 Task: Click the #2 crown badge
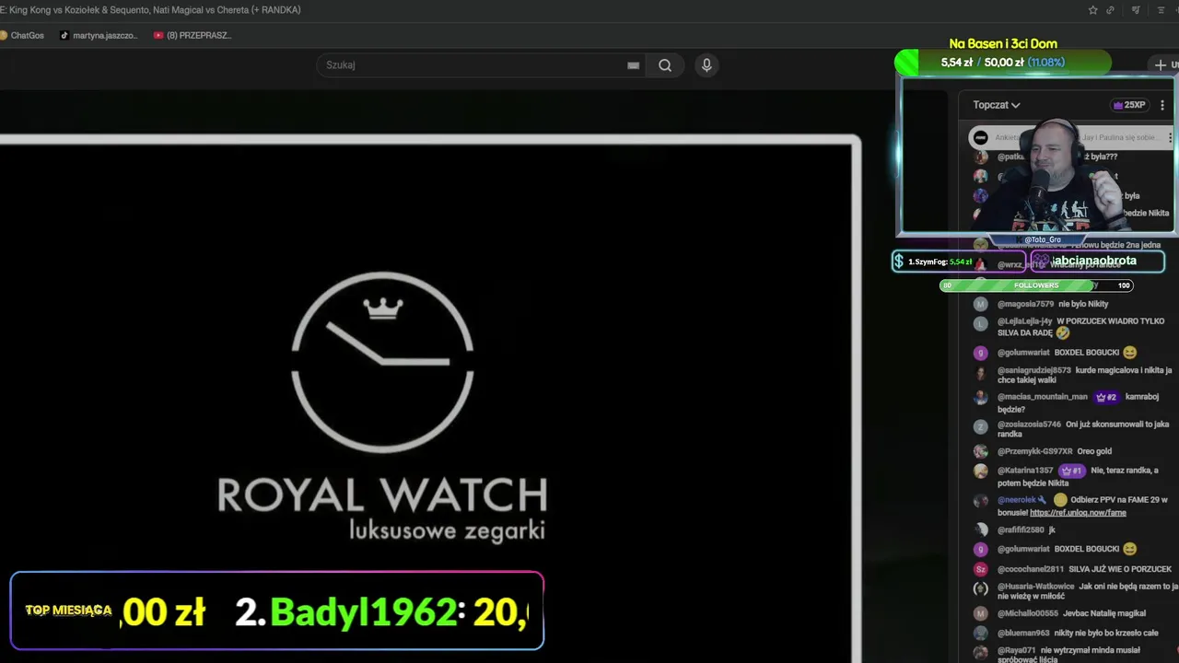pyautogui.click(x=1106, y=398)
